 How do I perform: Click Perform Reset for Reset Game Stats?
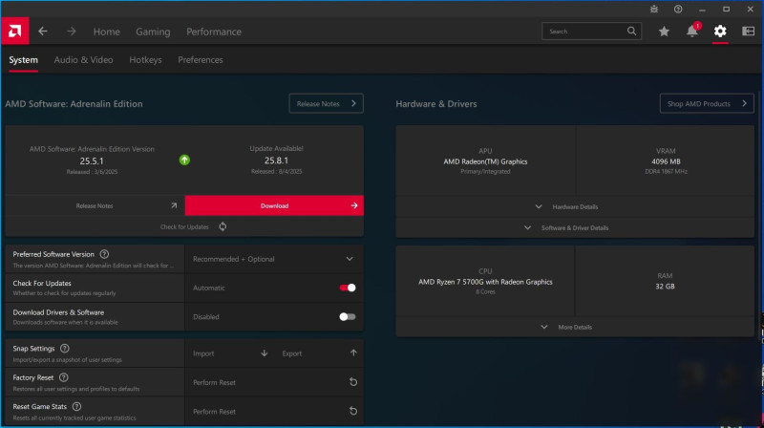pos(214,412)
